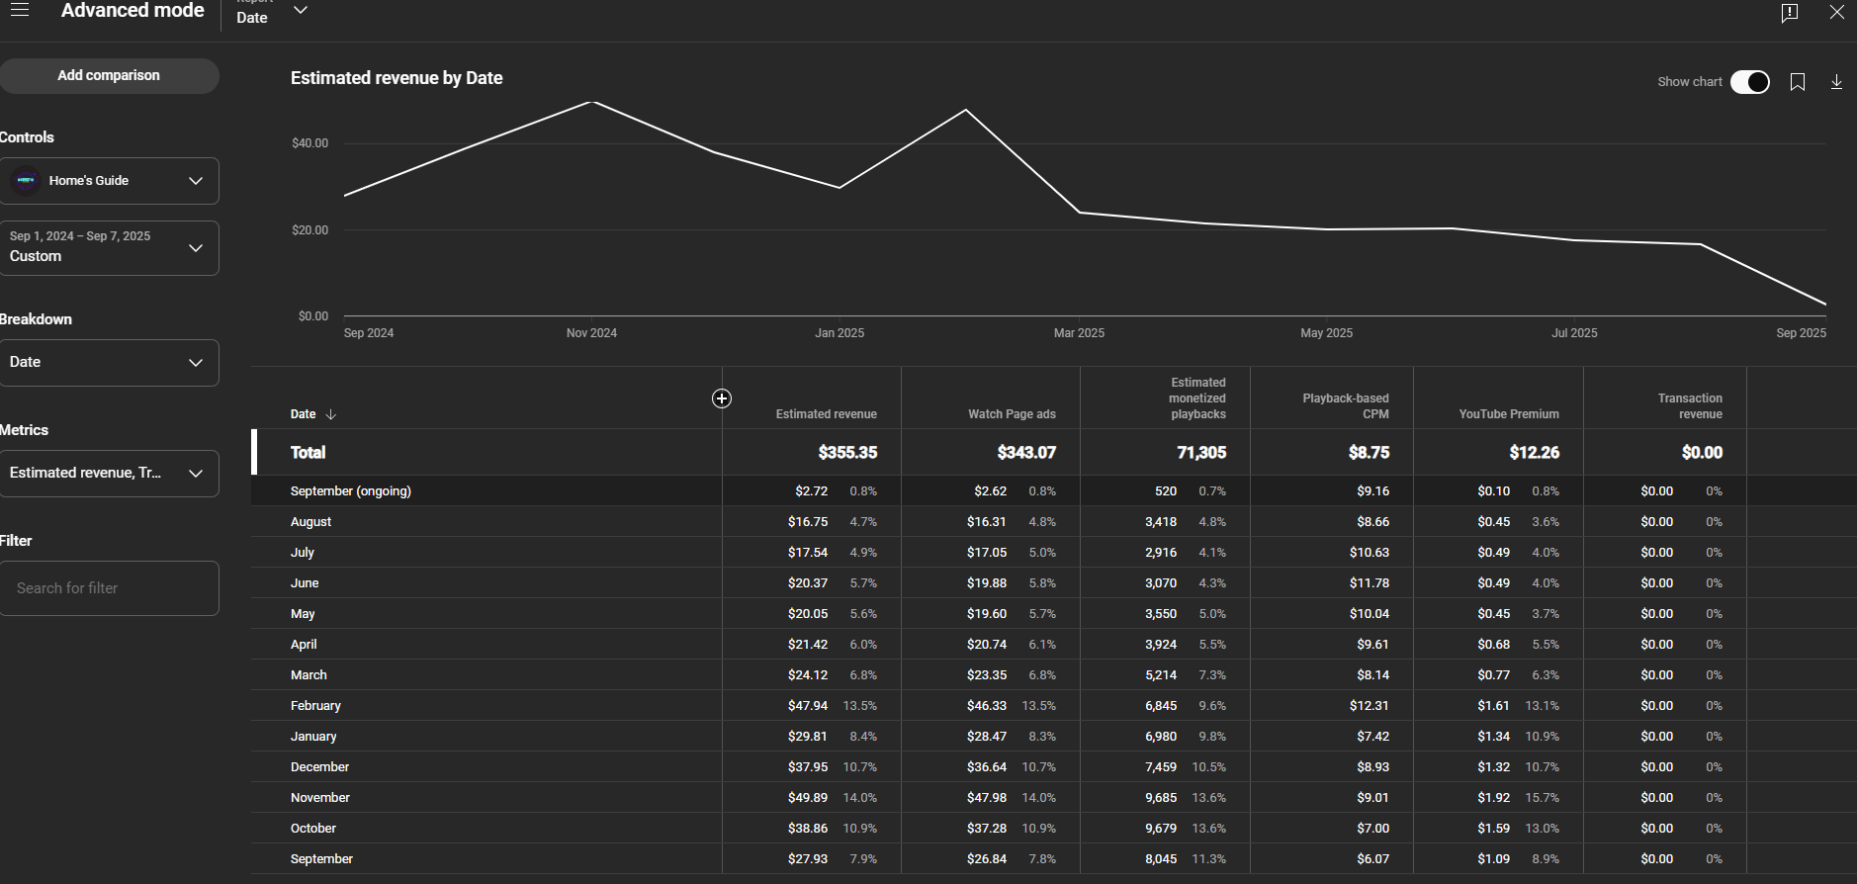Open the Metrics Estimated revenue dropdown
This screenshot has height=884, width=1857.
click(x=109, y=474)
